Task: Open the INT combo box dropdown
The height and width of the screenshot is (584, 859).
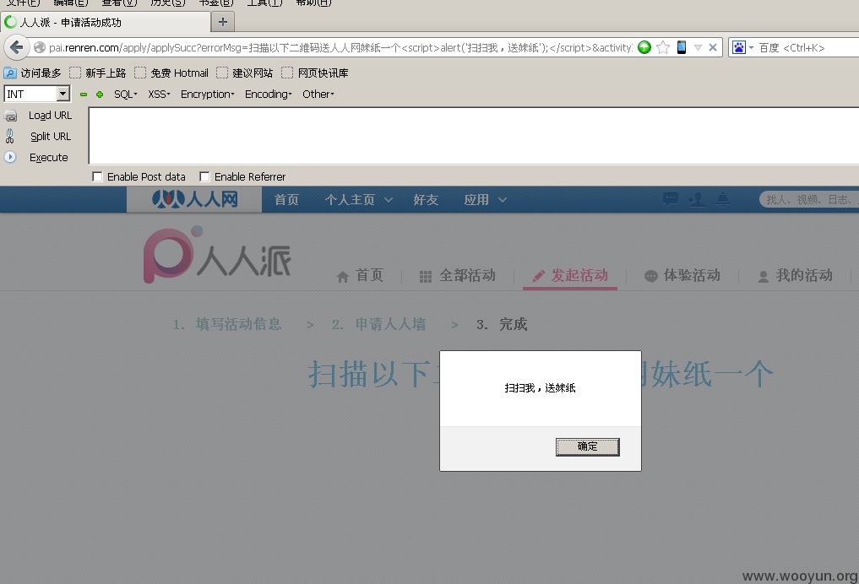Action: pos(63,95)
